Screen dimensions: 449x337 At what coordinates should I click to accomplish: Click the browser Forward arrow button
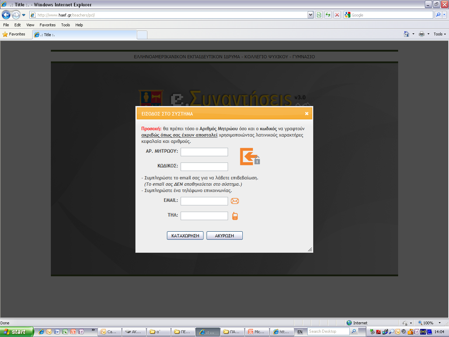tap(16, 15)
